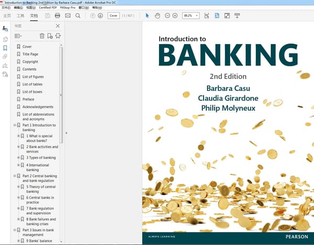The width and height of the screenshot is (314, 245).
Task: Switch to the Home (主页) tab
Action: tap(7, 16)
